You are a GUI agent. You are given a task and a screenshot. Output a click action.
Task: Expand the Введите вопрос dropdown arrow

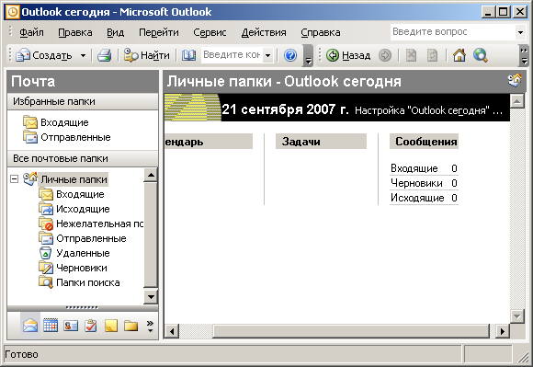click(x=520, y=32)
